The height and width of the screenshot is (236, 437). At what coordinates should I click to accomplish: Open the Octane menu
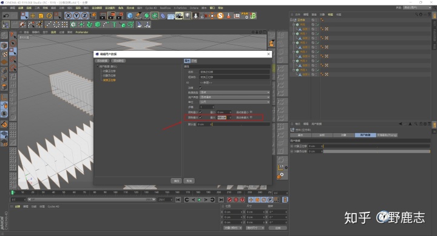pyautogui.click(x=194, y=8)
